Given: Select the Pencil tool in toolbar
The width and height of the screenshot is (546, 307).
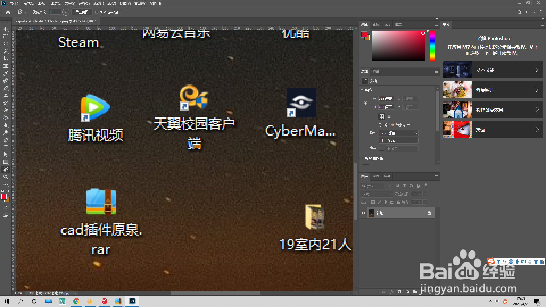Looking at the screenshot, I should [6, 88].
